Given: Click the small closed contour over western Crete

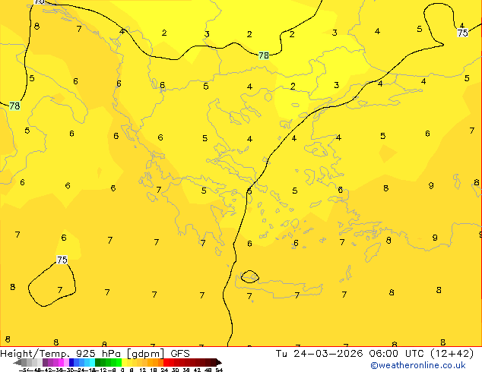Looking at the screenshot, I should 249,277.
